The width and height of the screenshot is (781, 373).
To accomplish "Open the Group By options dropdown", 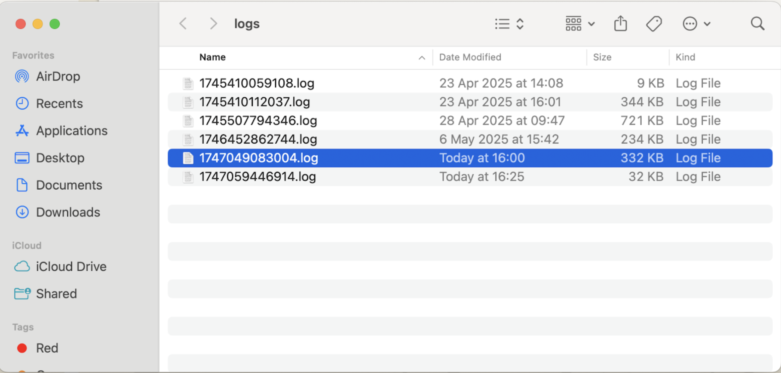I will [x=580, y=24].
